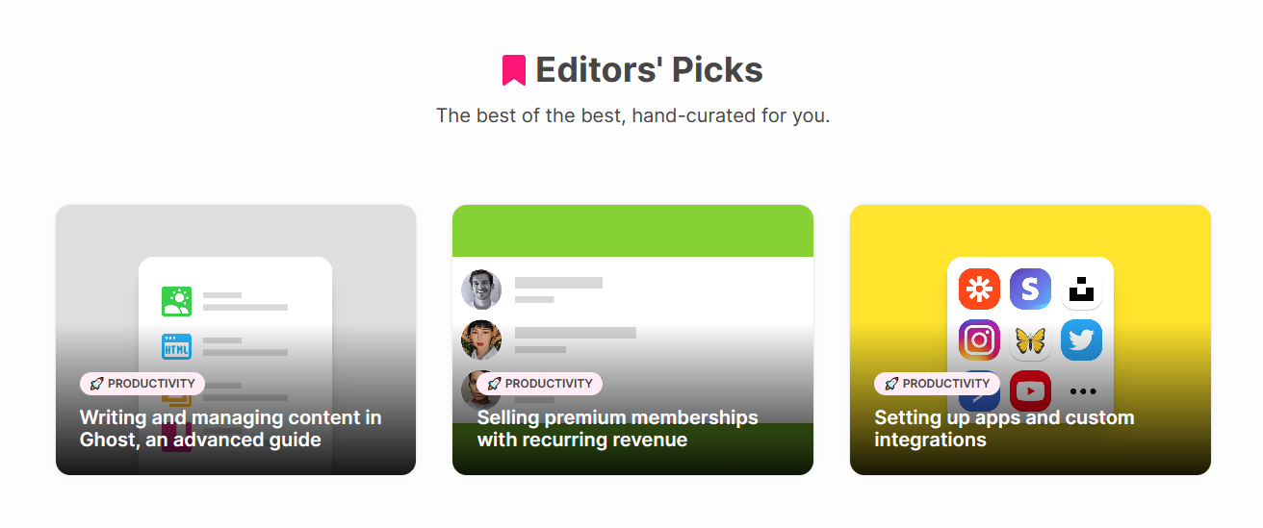Click the three-dots more apps icon
The image size is (1263, 528).
(x=1082, y=391)
